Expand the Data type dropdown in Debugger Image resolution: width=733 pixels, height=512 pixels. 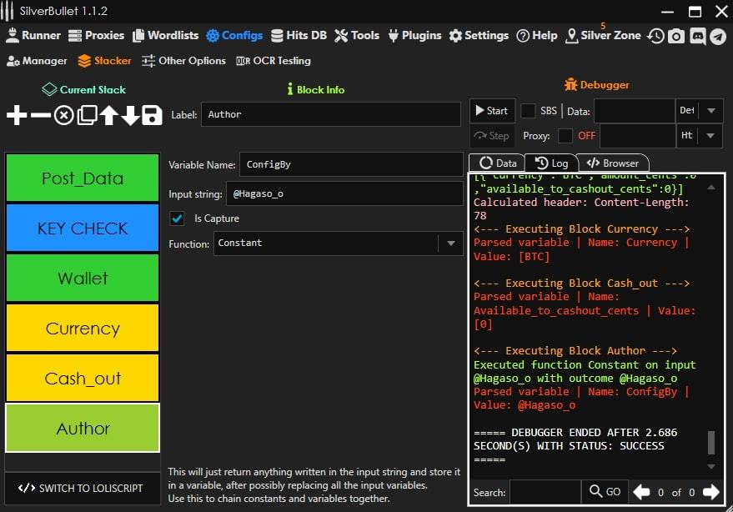710,111
